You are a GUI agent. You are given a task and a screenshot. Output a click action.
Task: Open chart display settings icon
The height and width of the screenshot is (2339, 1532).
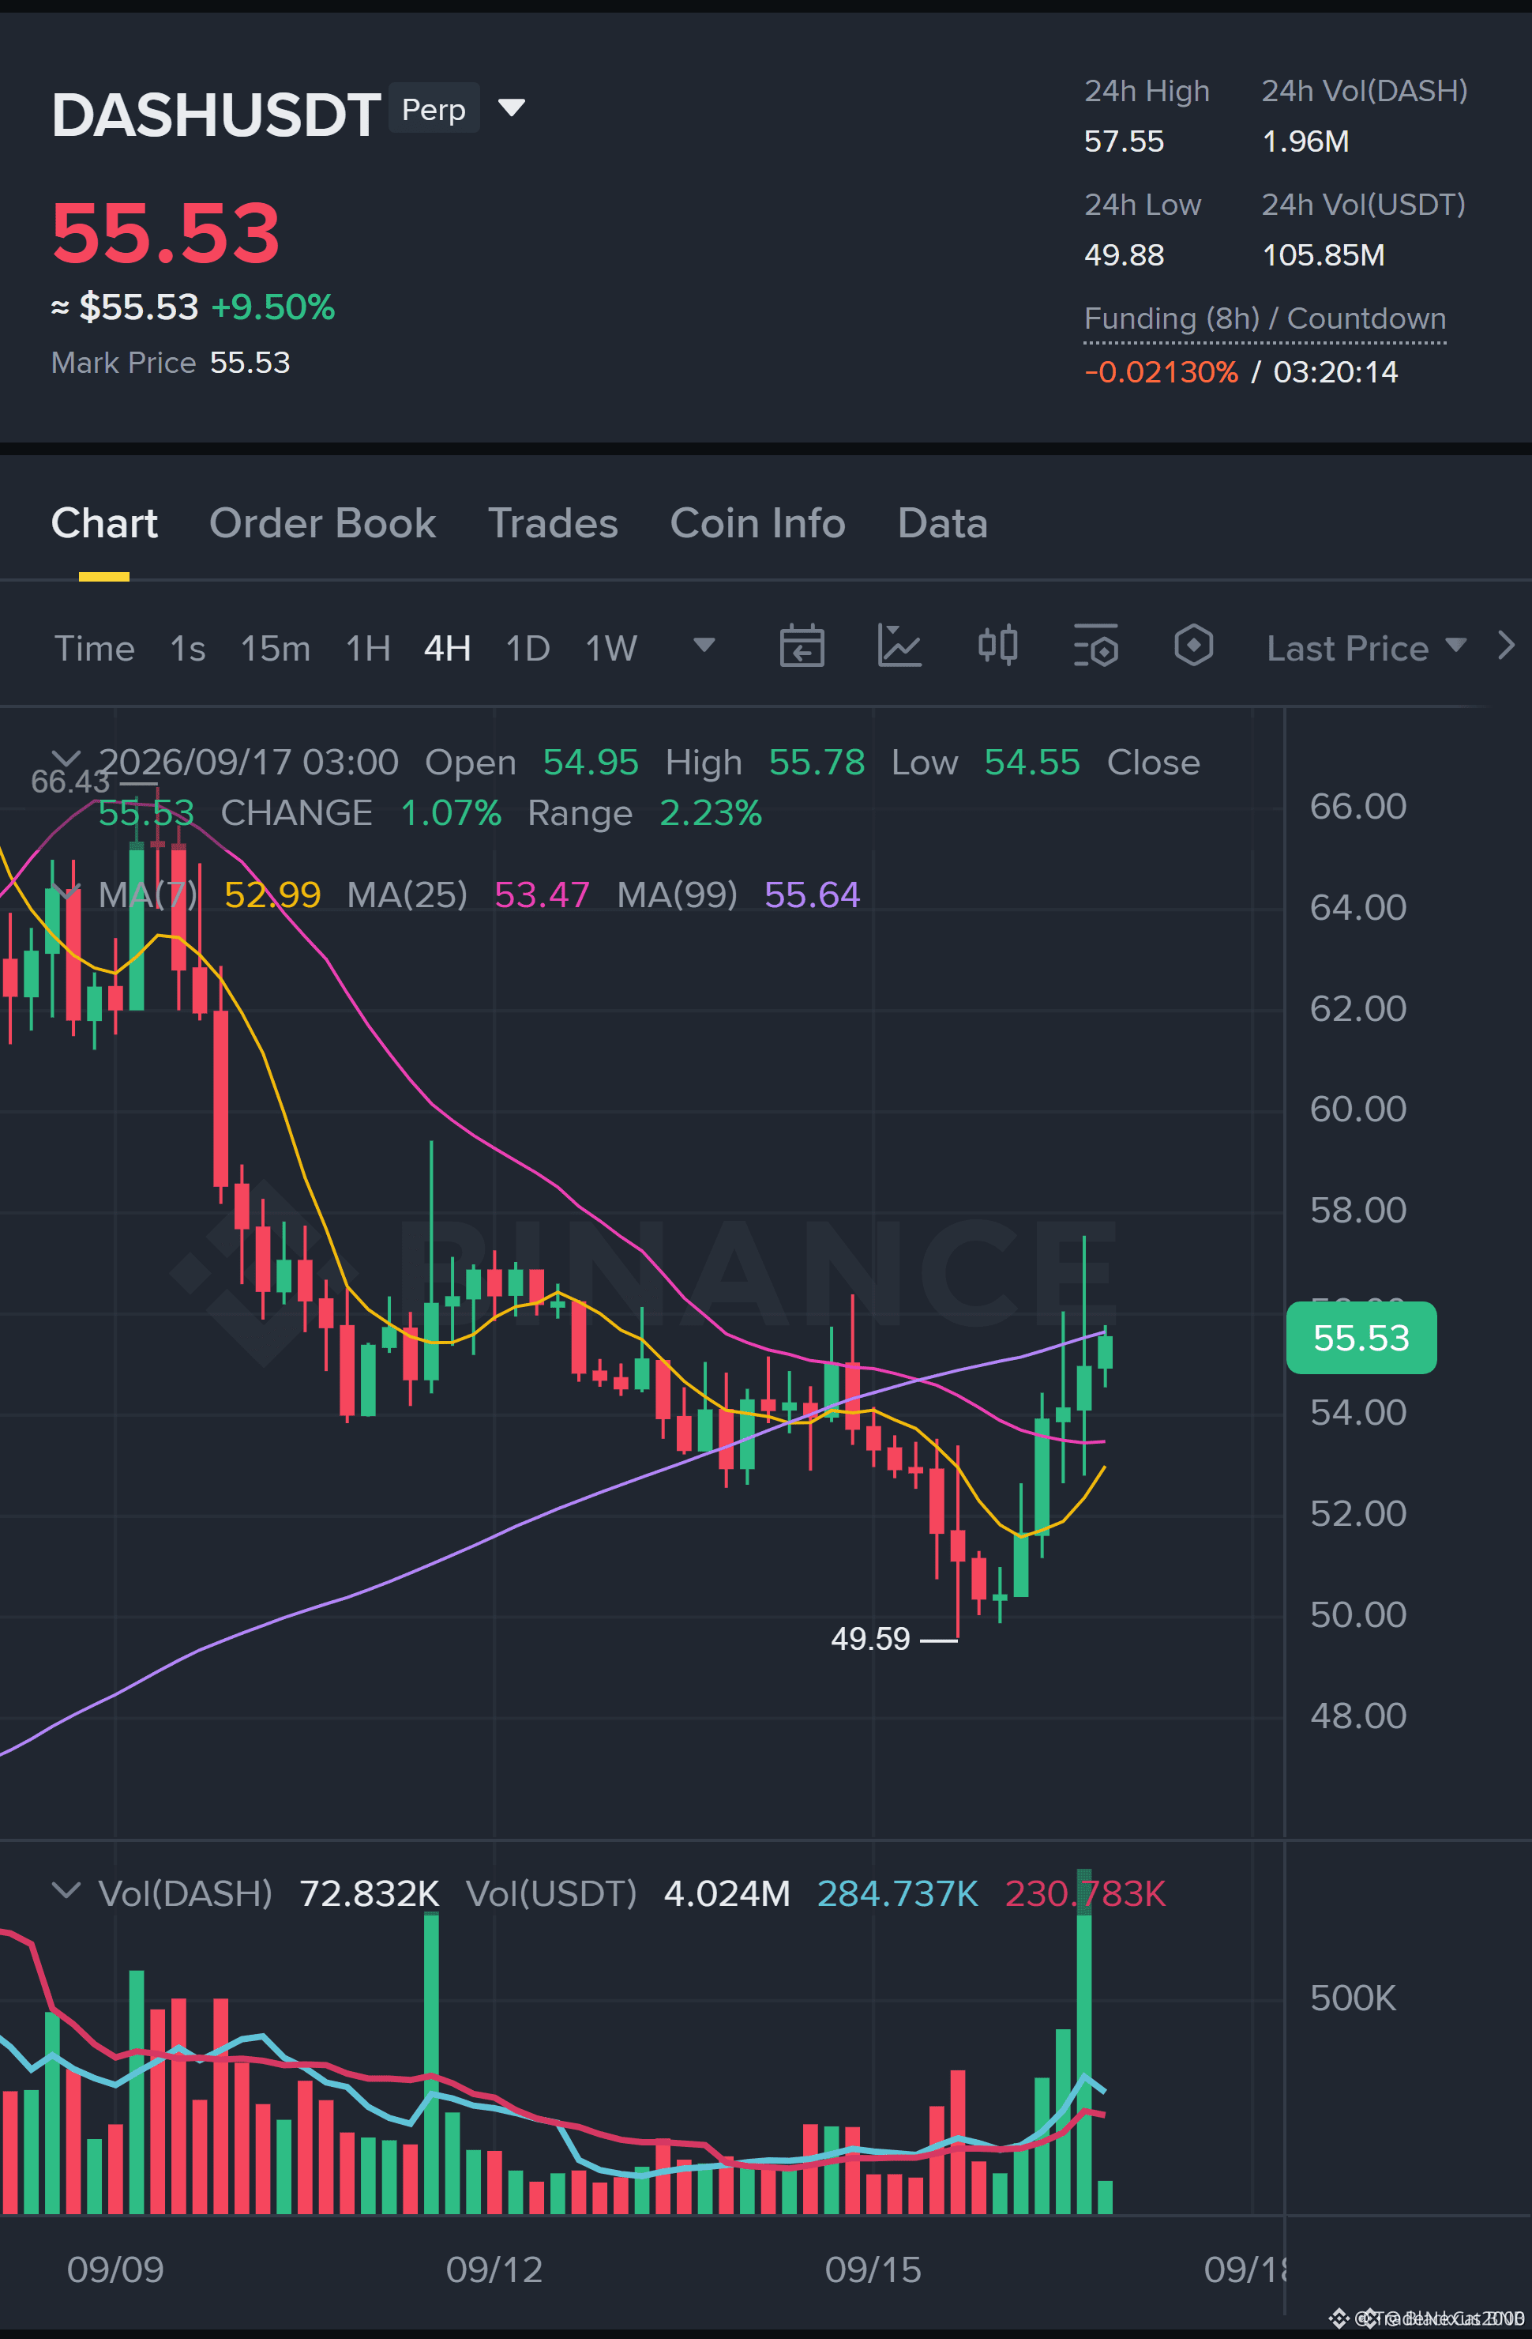(x=1095, y=646)
